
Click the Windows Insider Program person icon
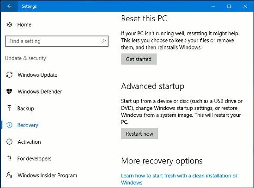pyautogui.click(x=9, y=175)
